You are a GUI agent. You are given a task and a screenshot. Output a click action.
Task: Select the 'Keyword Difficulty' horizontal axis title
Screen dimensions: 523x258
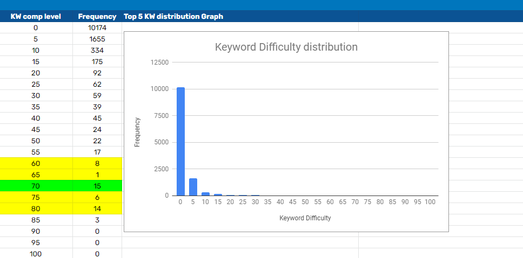[305, 218]
